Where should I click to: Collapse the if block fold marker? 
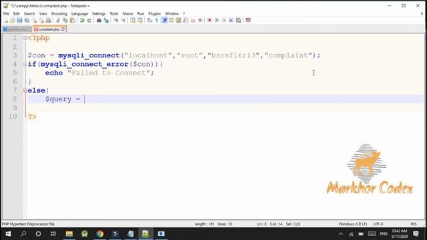(x=25, y=64)
